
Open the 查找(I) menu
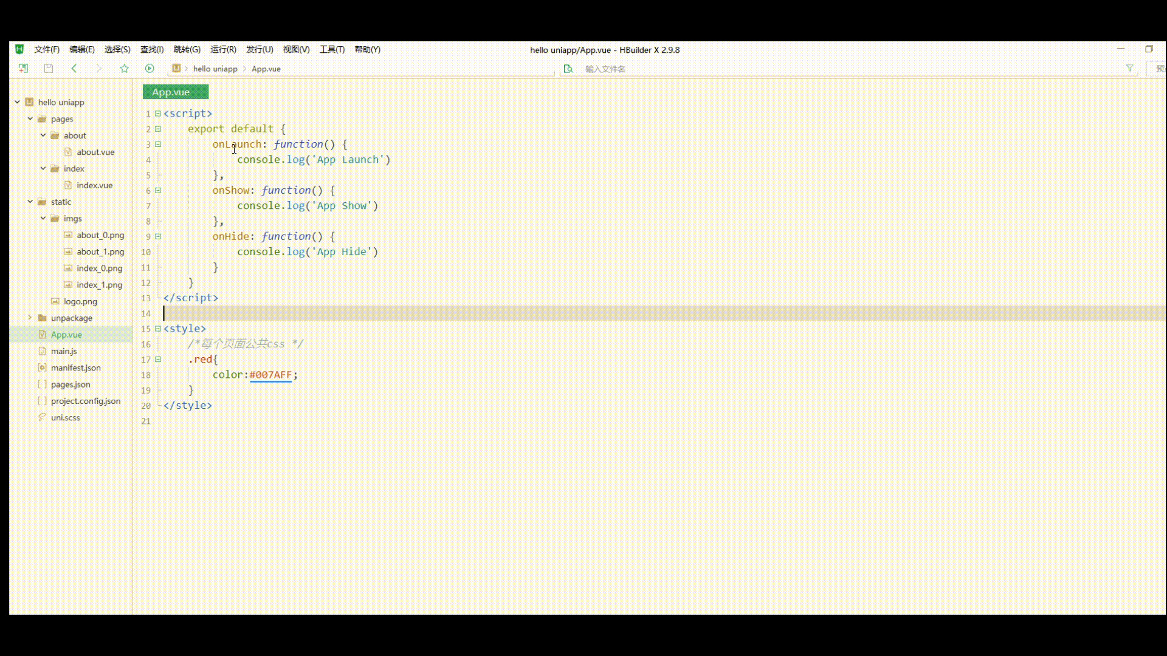pos(152,50)
